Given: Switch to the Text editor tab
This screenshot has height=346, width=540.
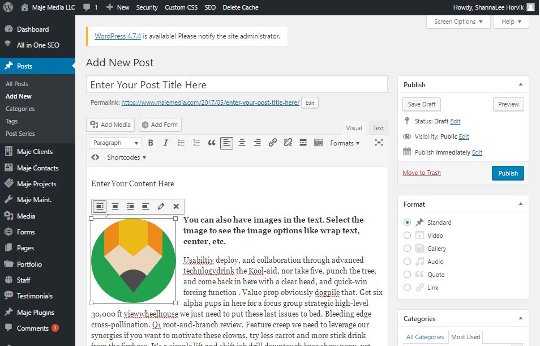Looking at the screenshot, I should 378,128.
